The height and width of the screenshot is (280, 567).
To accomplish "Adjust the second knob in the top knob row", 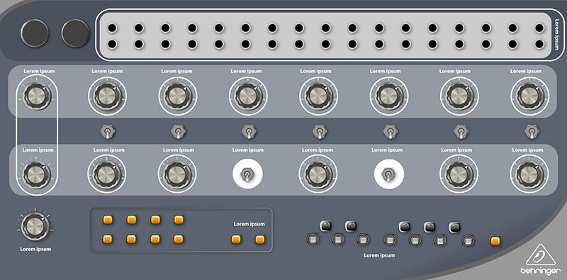I will [107, 96].
